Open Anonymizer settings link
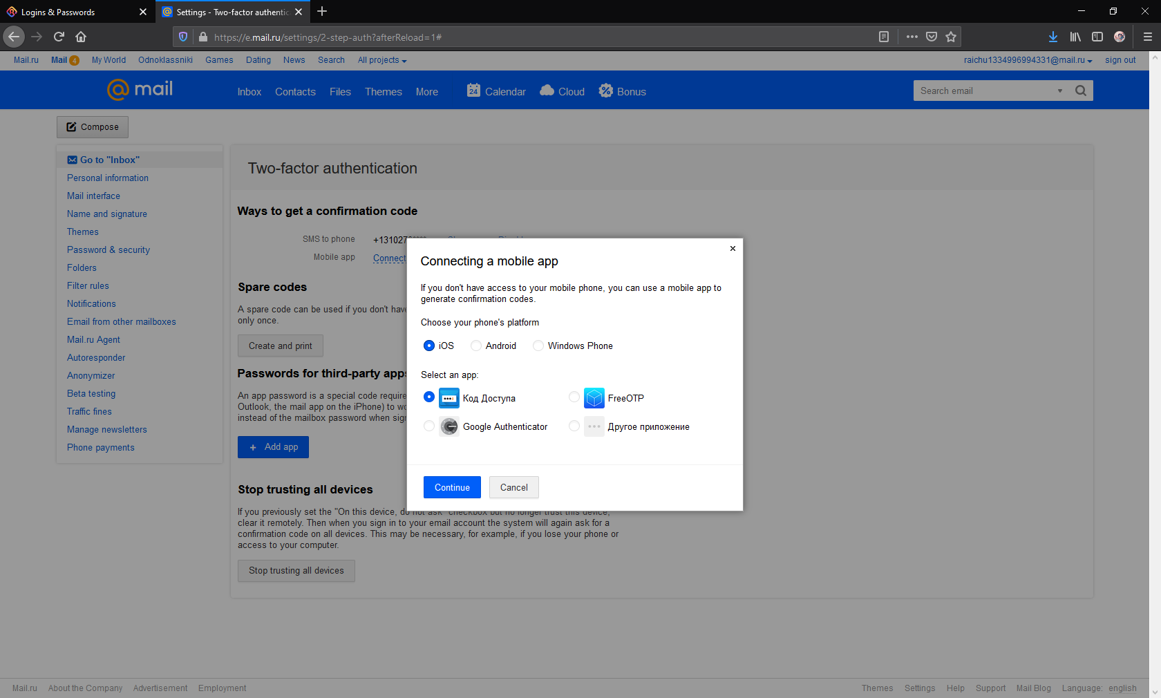 (91, 375)
